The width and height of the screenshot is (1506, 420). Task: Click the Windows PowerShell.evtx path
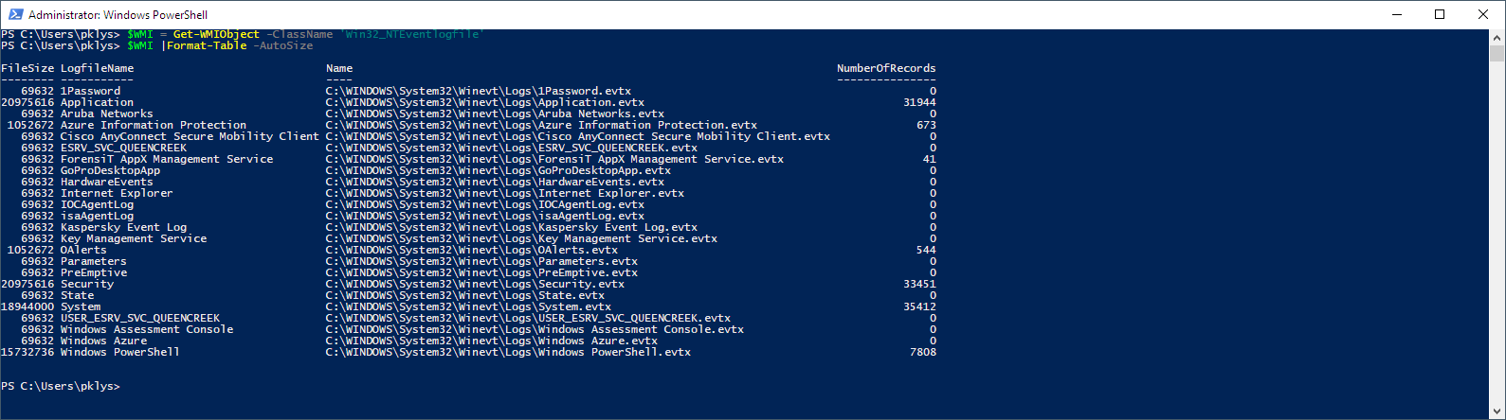tap(508, 352)
